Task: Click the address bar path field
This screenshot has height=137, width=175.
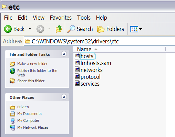Action: [100, 41]
